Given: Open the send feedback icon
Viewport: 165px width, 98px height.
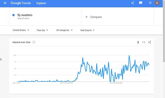Looking at the screenshot, I should tap(141, 3).
